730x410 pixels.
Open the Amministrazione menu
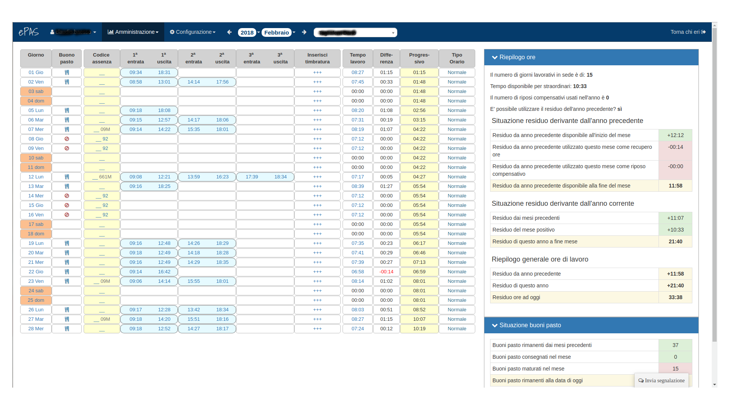click(x=133, y=32)
